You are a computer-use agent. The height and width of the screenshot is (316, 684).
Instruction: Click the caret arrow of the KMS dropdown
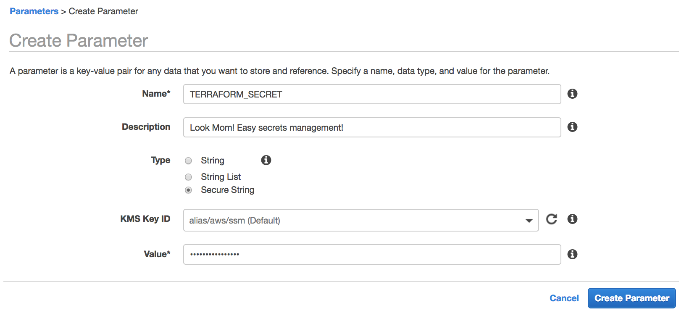click(x=529, y=221)
